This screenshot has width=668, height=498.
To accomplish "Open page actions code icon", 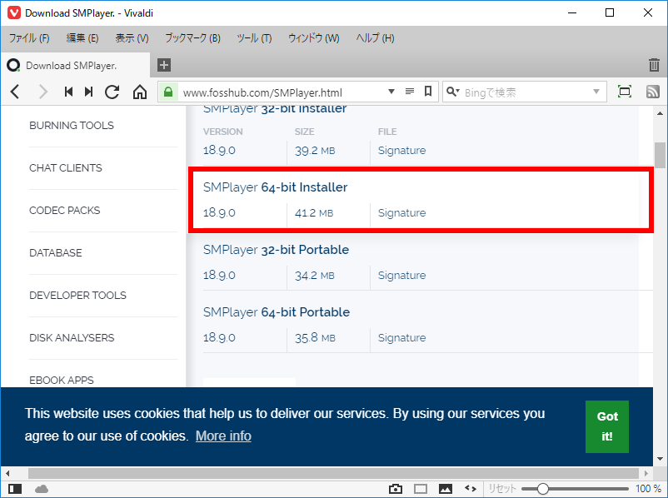I will pos(471,489).
